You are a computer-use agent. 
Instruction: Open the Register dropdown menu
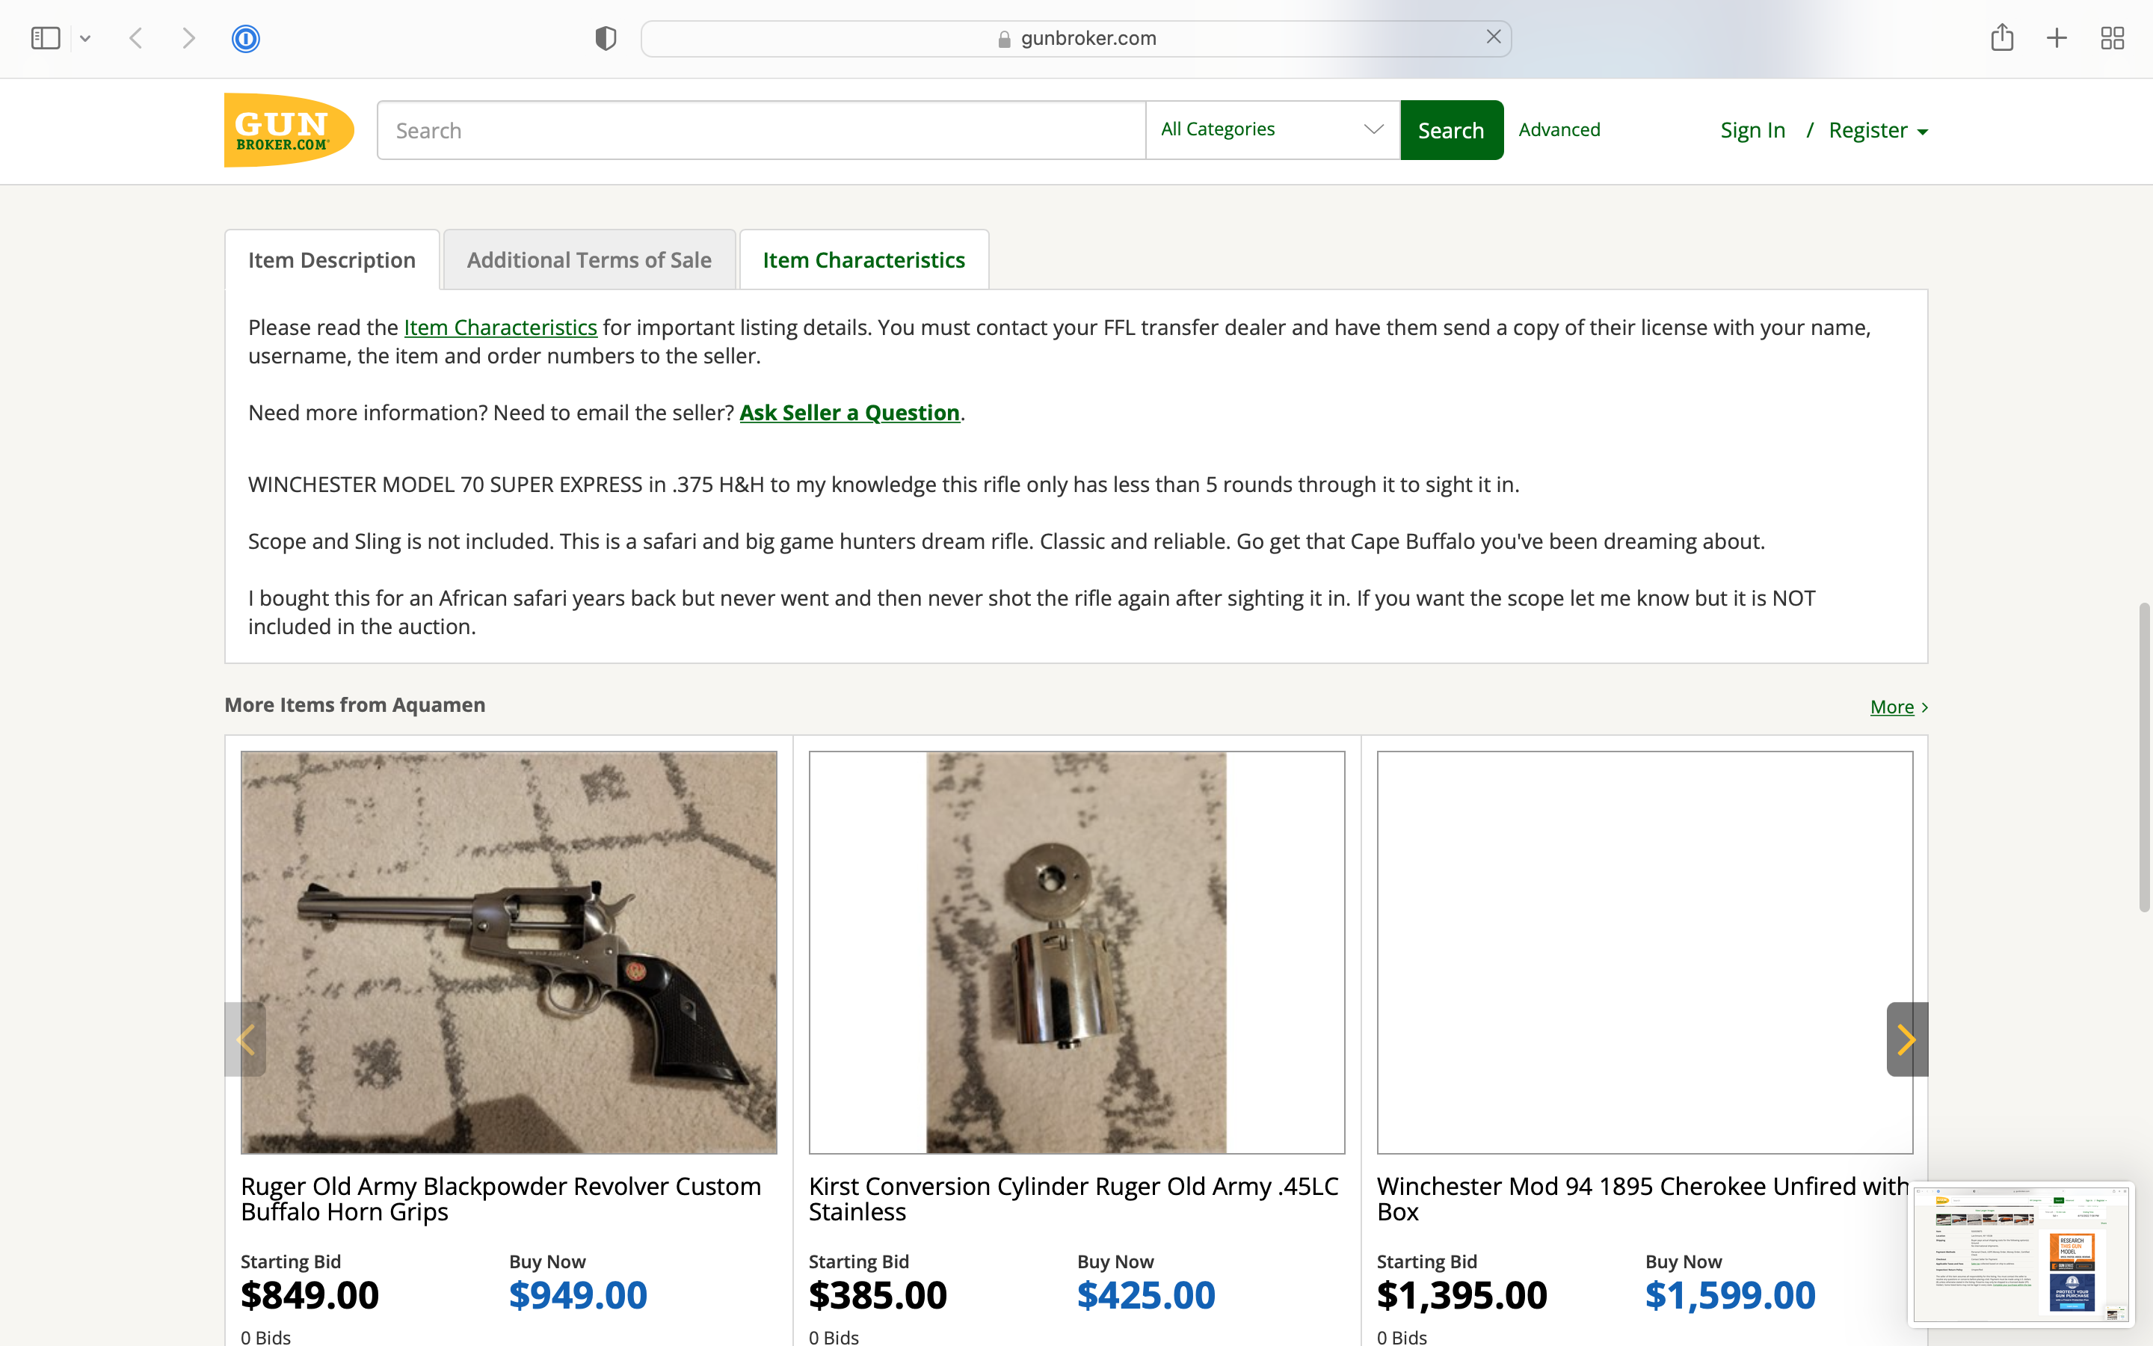point(1878,131)
